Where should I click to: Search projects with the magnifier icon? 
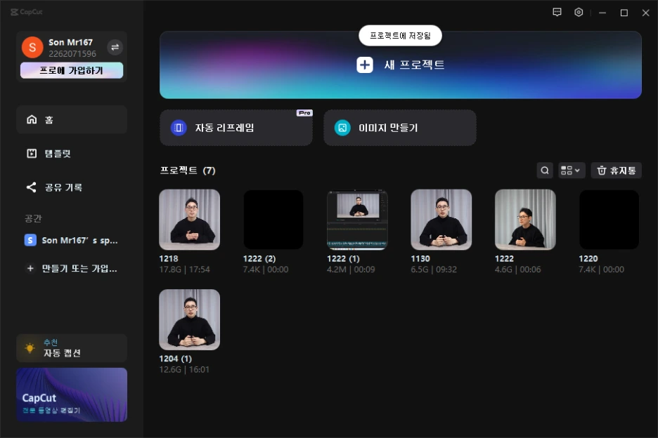click(x=545, y=170)
